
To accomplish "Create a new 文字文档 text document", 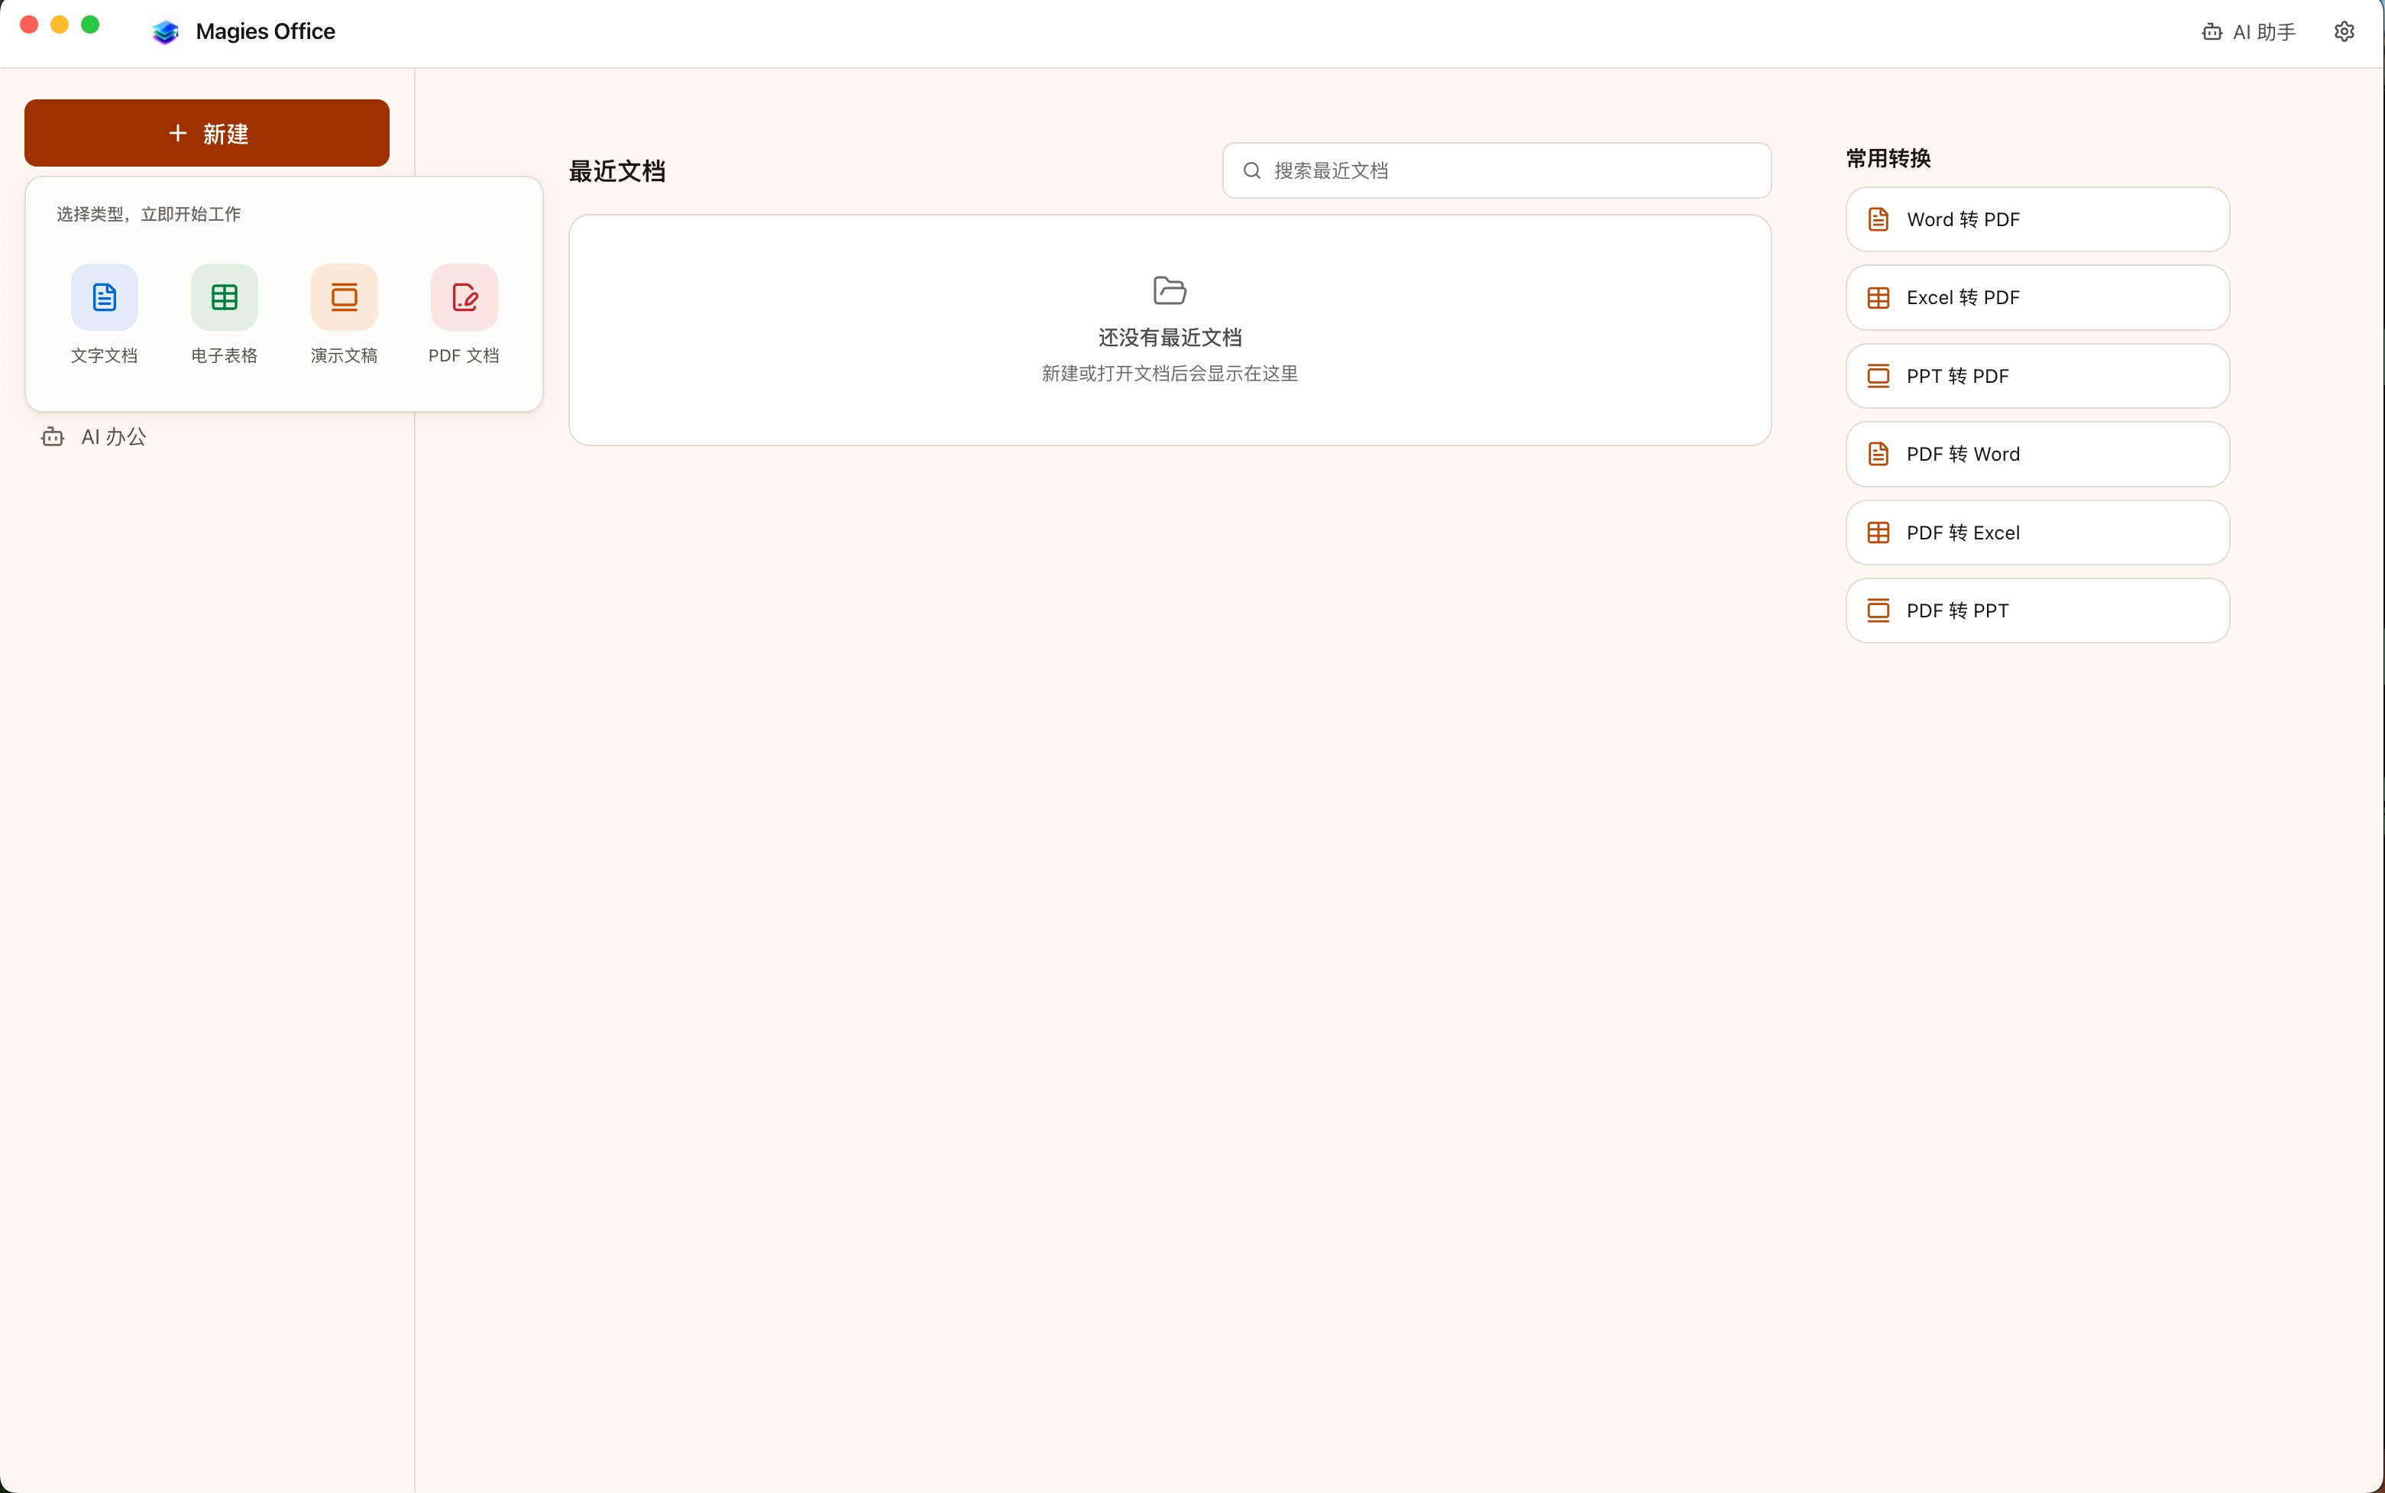I will [x=105, y=314].
